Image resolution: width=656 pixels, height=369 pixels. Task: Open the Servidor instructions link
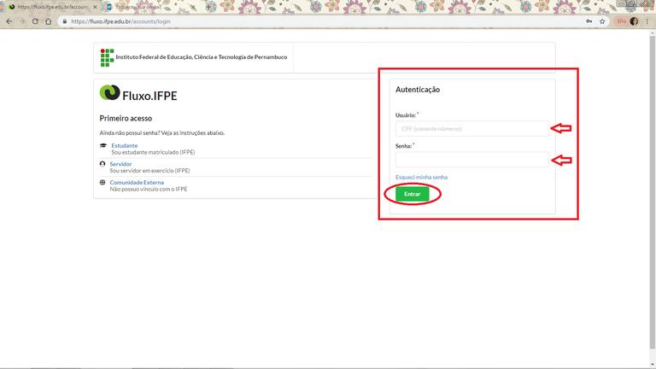pyautogui.click(x=120, y=163)
